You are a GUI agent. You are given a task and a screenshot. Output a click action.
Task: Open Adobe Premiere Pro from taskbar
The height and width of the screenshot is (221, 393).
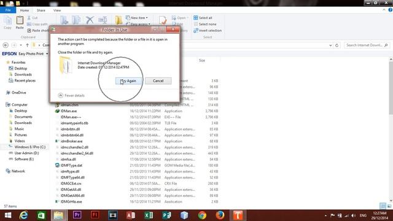tap(77, 215)
